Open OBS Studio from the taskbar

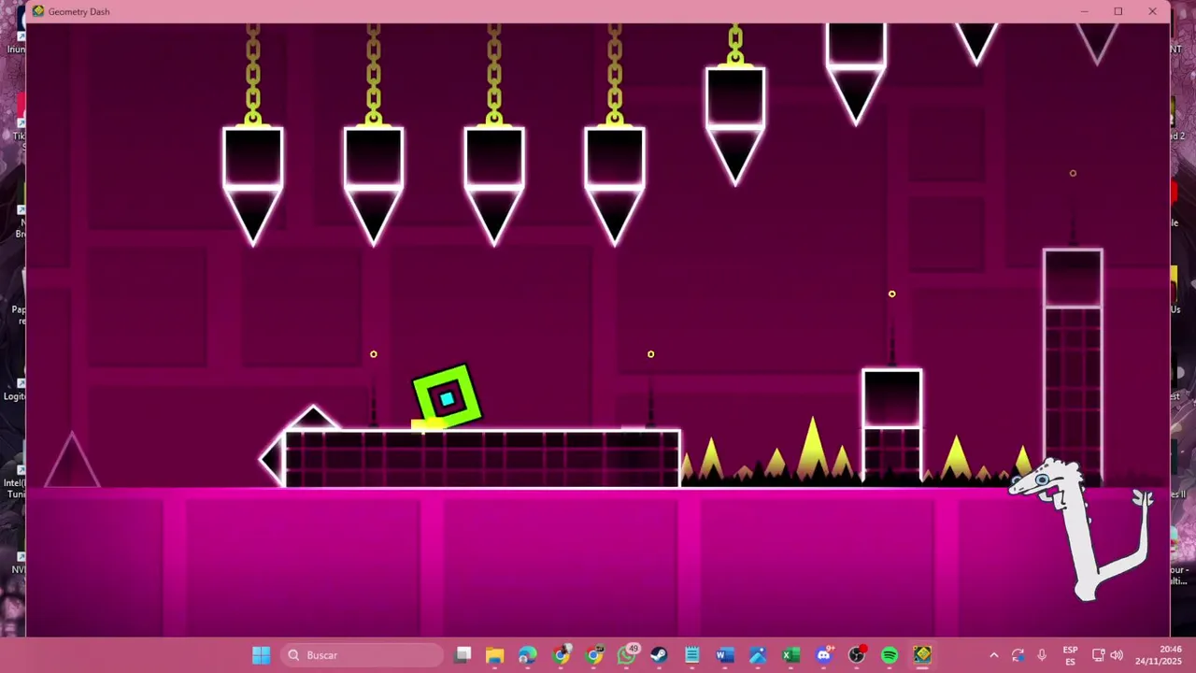[857, 655]
